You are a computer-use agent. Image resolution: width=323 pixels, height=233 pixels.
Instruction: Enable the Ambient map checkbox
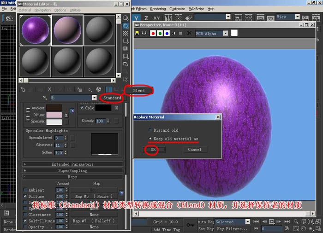point(25,190)
